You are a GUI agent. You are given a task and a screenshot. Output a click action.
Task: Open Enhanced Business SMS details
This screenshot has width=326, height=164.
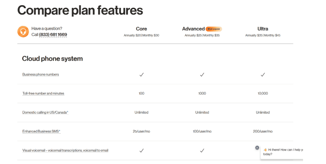pyautogui.click(x=41, y=131)
